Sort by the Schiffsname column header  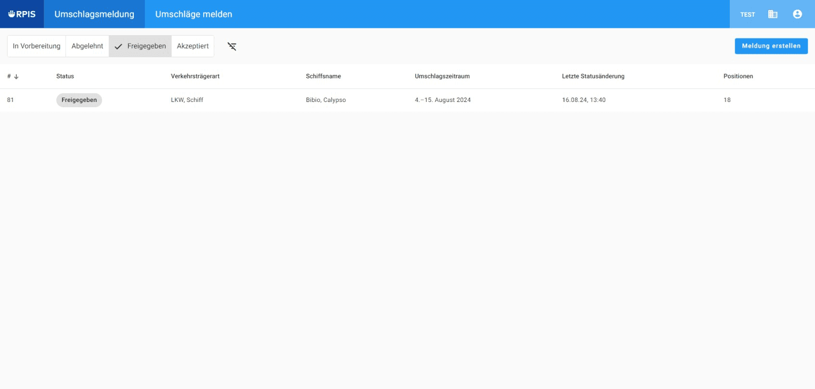click(323, 76)
